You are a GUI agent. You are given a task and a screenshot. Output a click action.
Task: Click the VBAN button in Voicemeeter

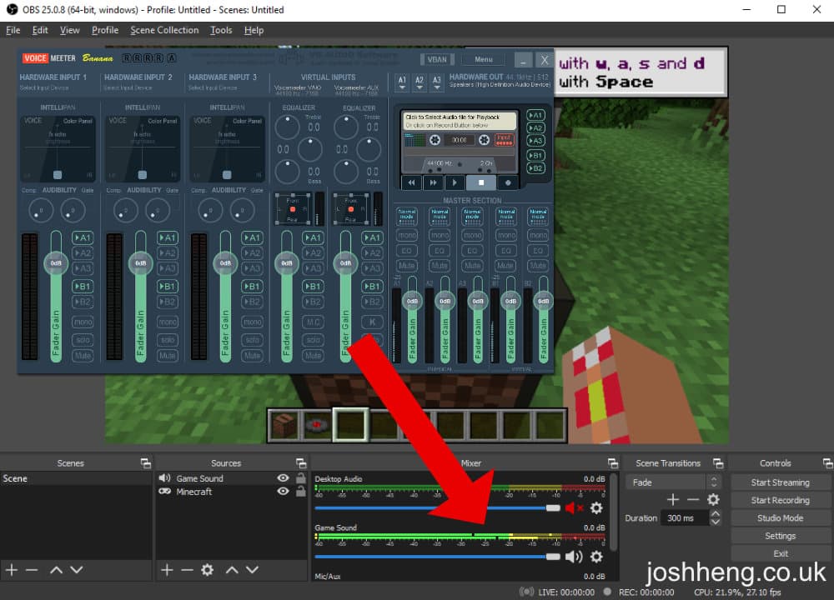437,59
